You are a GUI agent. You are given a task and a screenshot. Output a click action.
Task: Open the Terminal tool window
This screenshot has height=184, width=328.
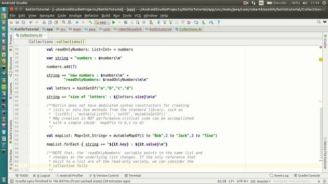[133, 176]
